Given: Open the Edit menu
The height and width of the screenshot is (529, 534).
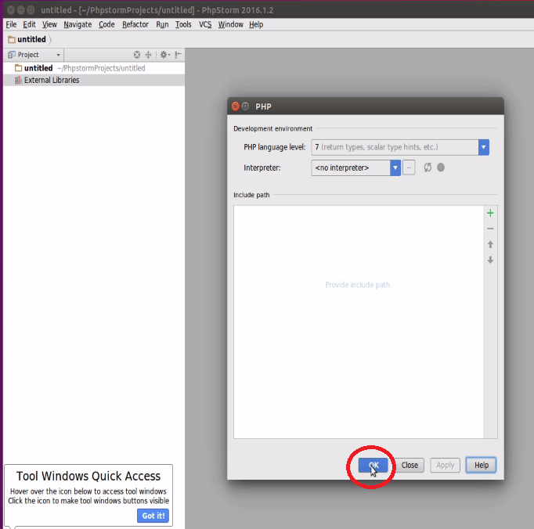Looking at the screenshot, I should pos(29,24).
